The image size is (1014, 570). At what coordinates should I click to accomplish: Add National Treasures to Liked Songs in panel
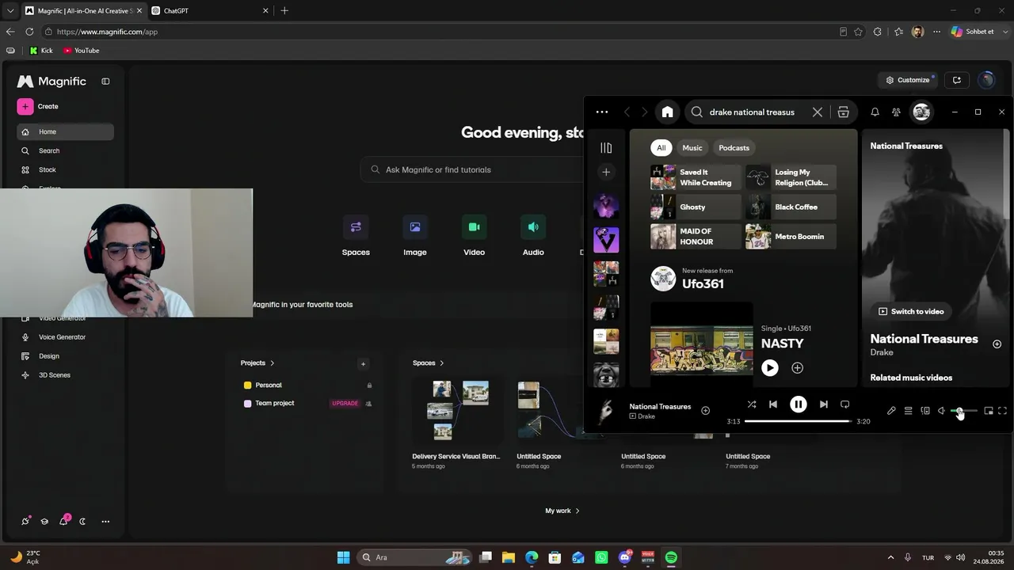coord(997,344)
